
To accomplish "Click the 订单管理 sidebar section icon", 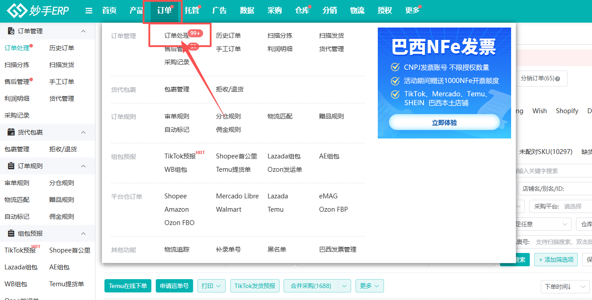I will (x=11, y=31).
